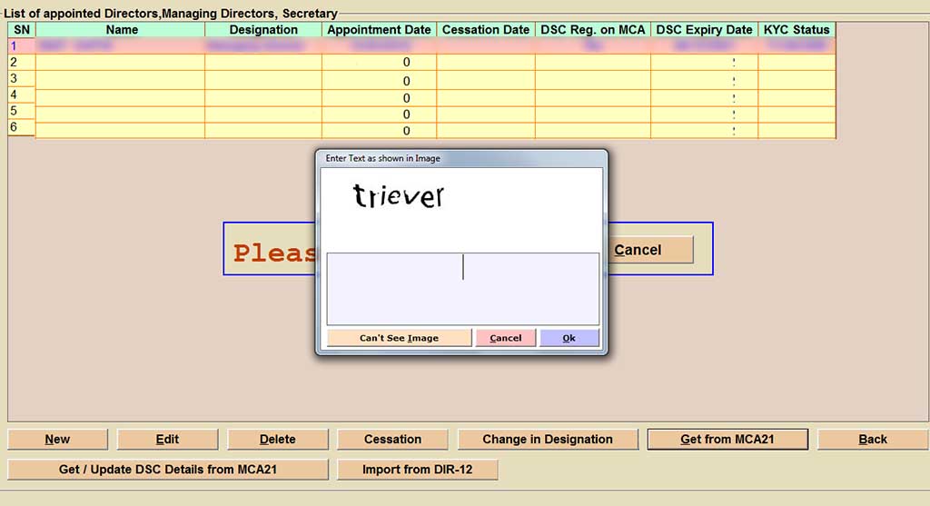Image resolution: width=930 pixels, height=506 pixels.
Task: Click Ok in the captcha dialog
Action: pyautogui.click(x=569, y=338)
